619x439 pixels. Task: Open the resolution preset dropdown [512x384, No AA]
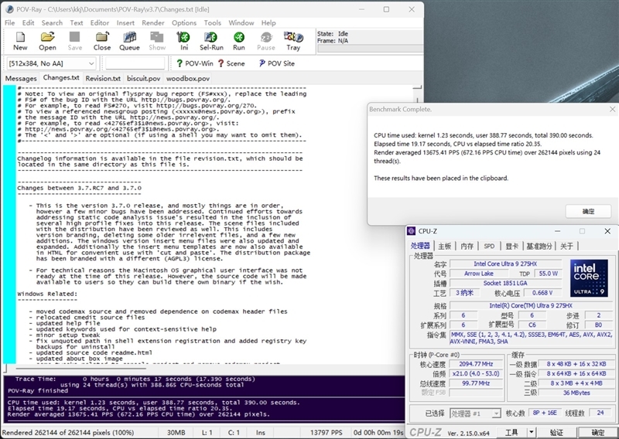pyautogui.click(x=51, y=63)
